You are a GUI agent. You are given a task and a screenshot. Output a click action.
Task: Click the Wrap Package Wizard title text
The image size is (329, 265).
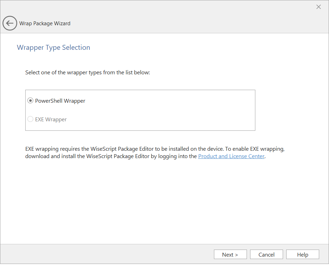click(x=45, y=23)
